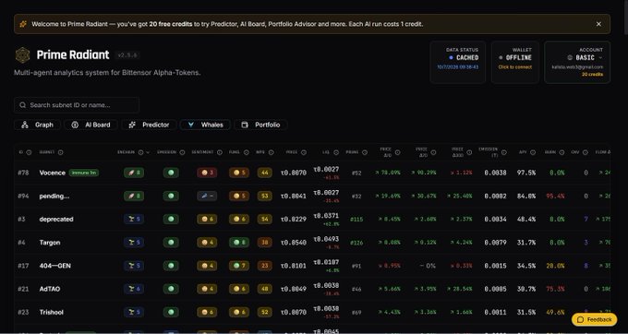The height and width of the screenshot is (334, 628).
Task: Click the green fund badge 8 in Targon row
Action: (239, 243)
